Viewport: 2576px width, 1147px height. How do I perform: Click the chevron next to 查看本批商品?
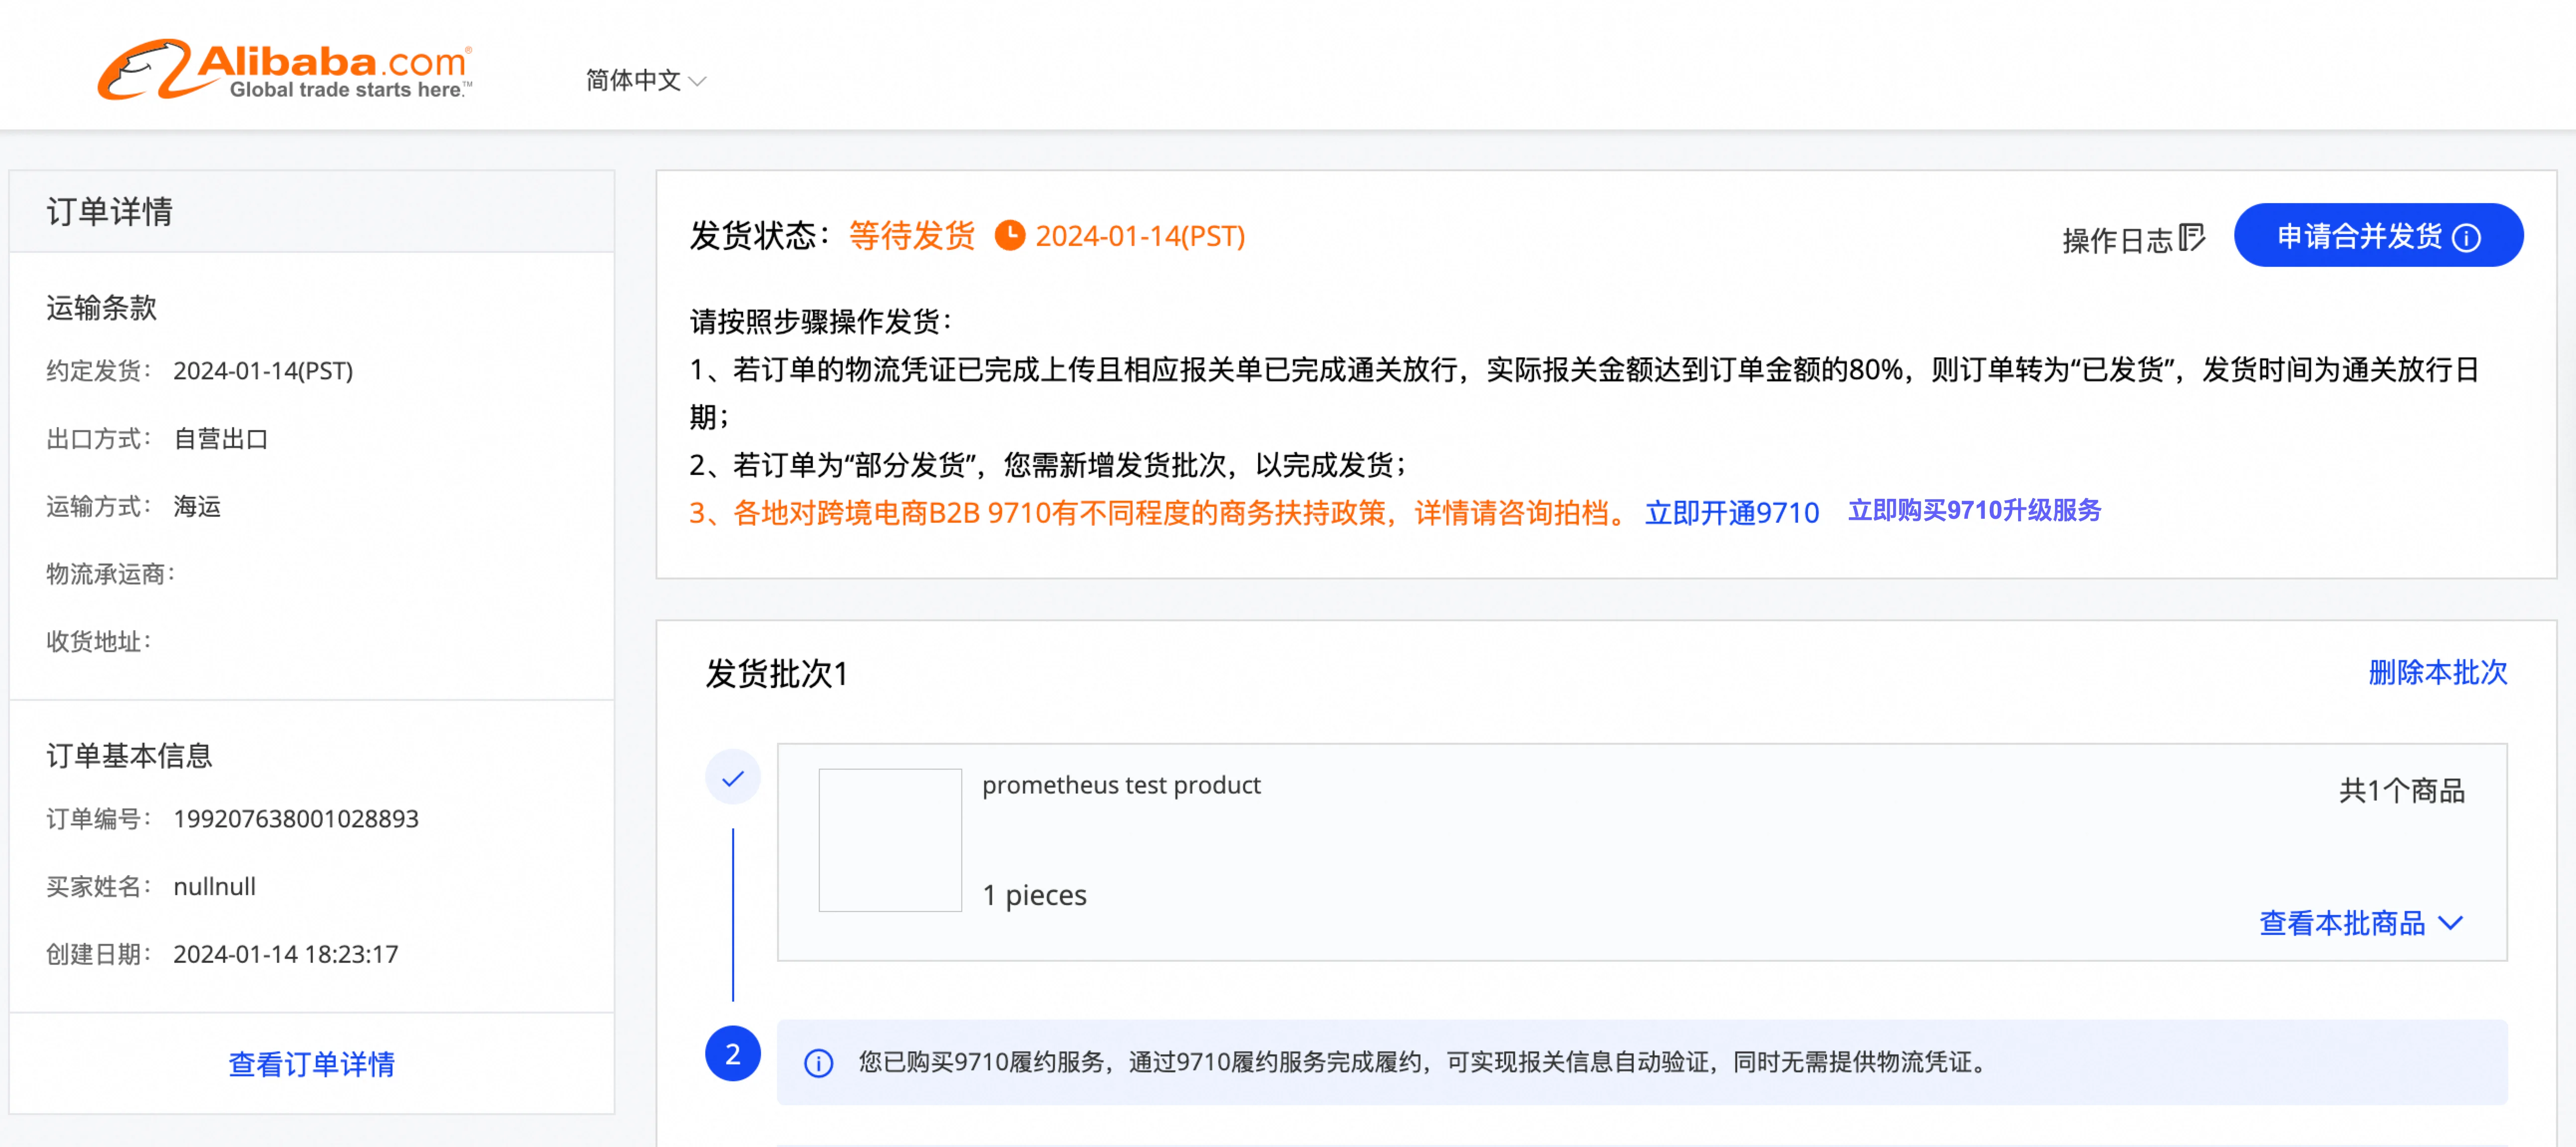2450,923
